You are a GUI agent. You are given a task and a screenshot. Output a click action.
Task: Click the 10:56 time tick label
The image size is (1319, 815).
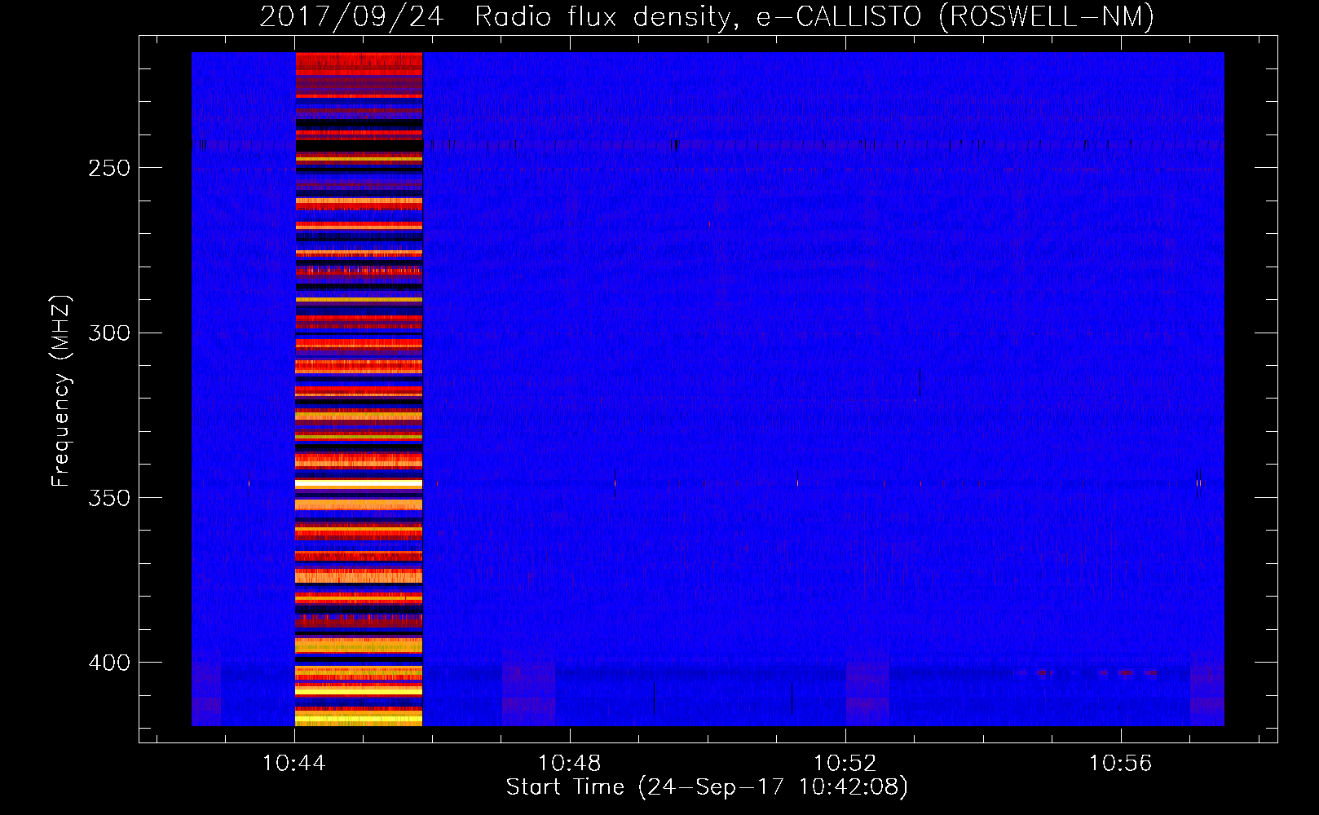click(x=1121, y=763)
